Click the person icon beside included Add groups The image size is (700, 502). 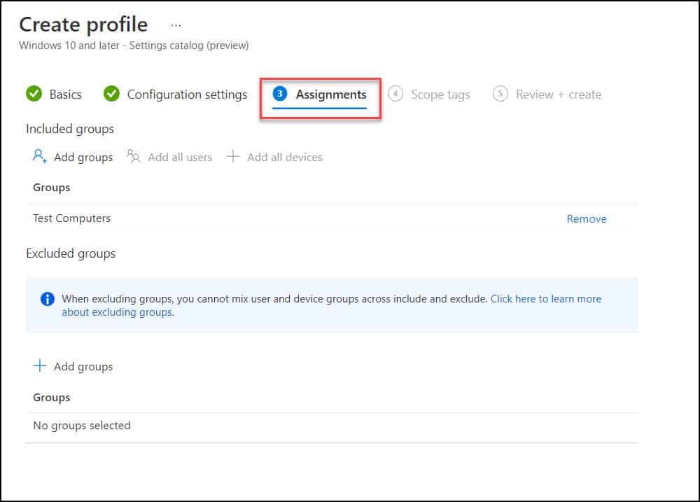(40, 156)
